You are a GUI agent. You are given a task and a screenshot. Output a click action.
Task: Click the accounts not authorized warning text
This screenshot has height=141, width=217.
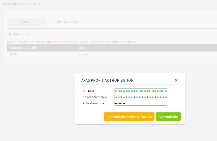71,42
